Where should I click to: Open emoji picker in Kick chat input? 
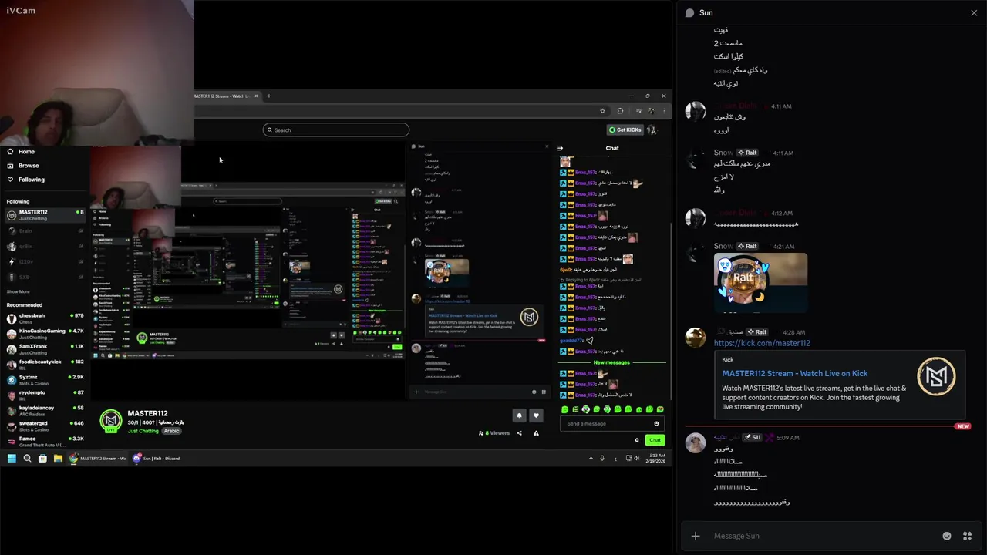pyautogui.click(x=657, y=423)
